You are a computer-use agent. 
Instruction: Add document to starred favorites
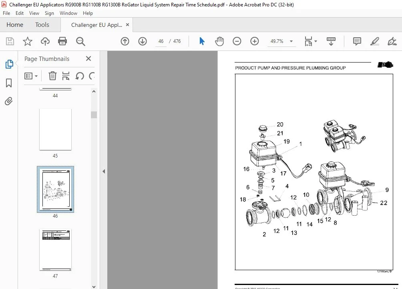coord(28,41)
